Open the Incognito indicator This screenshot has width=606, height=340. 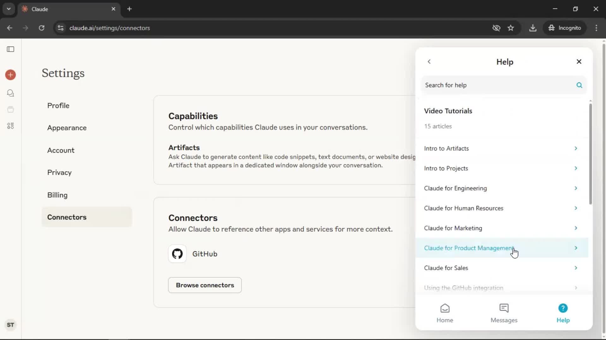tap(565, 28)
